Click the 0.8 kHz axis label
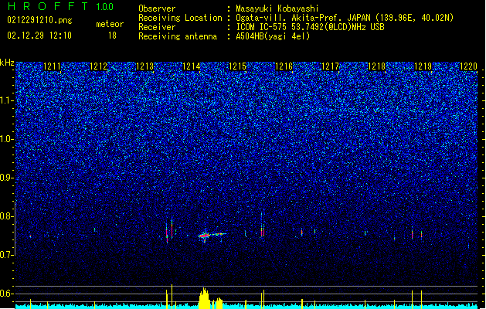This screenshot has height=309, width=486. point(7,216)
